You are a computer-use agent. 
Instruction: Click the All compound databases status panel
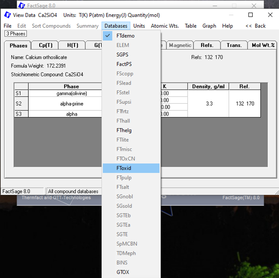tap(74, 191)
